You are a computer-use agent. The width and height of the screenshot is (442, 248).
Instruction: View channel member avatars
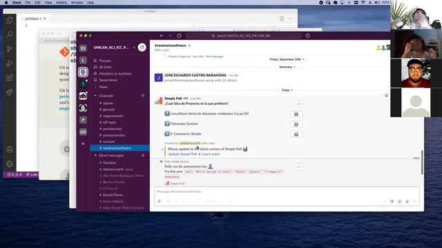point(383,48)
